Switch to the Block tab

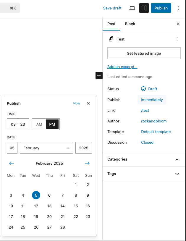[130, 24]
